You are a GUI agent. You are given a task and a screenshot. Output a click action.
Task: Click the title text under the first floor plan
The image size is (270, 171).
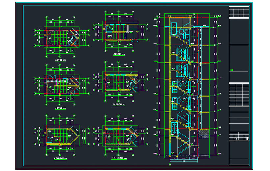click(60, 109)
